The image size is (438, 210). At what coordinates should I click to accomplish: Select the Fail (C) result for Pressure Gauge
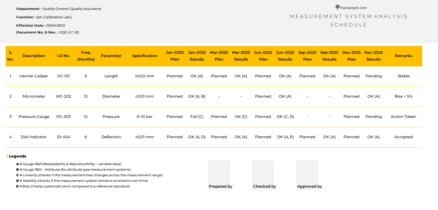pyautogui.click(x=197, y=117)
